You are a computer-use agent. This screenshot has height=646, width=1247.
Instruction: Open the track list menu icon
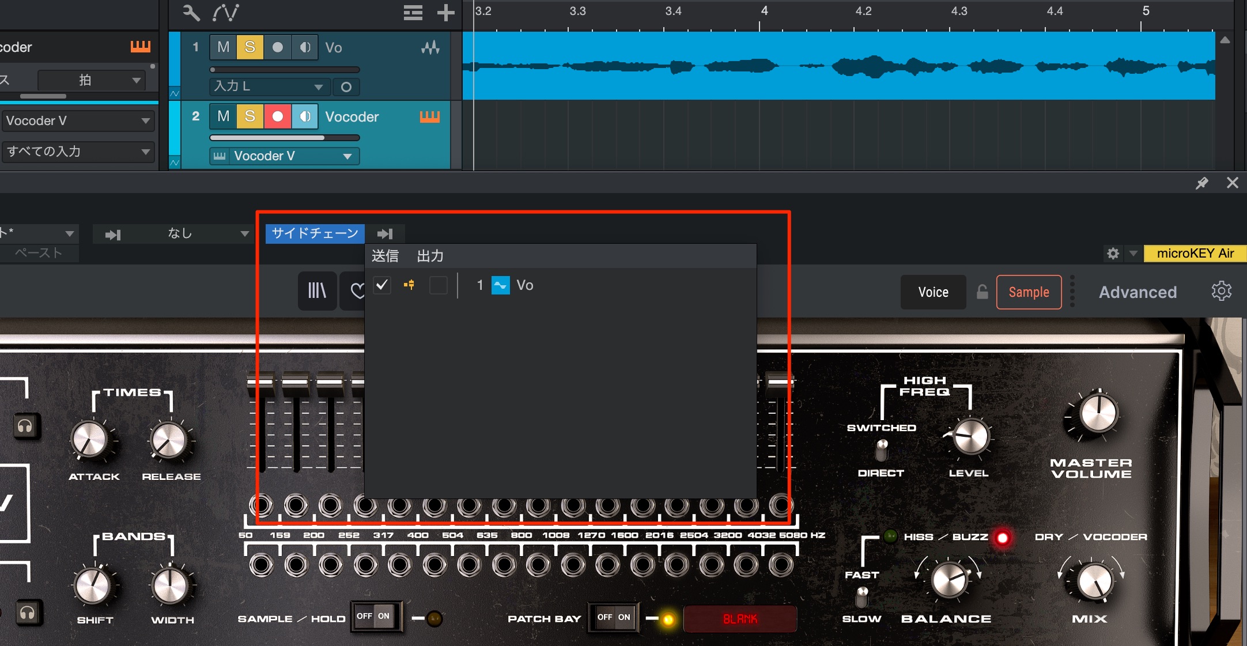click(413, 12)
